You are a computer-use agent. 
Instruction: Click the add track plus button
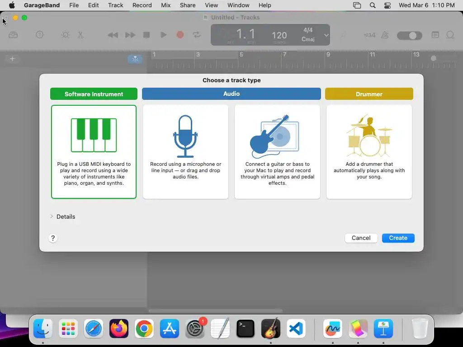point(12,59)
